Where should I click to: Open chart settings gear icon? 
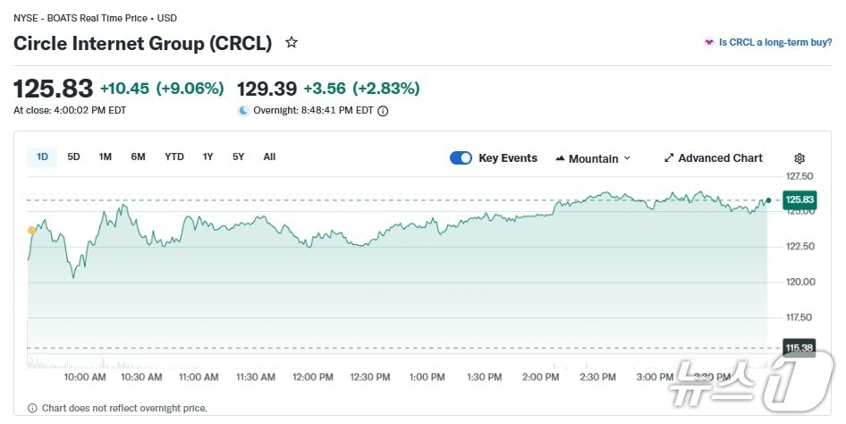pyautogui.click(x=799, y=158)
